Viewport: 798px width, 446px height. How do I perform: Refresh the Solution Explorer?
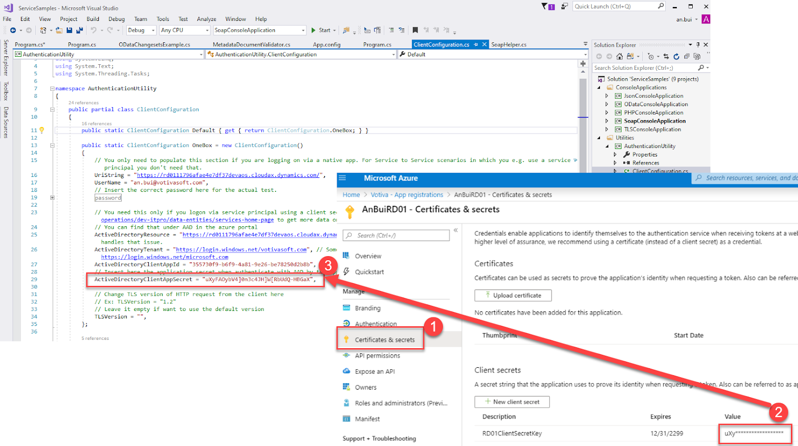(x=676, y=56)
